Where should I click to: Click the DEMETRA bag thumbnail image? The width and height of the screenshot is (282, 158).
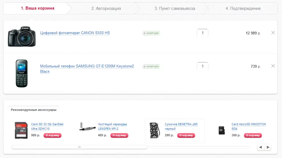pyautogui.click(x=155, y=130)
